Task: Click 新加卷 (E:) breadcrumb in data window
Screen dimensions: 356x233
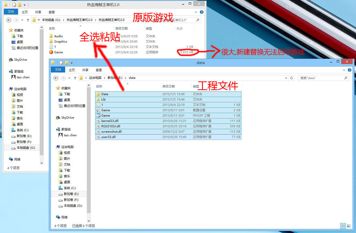Action: point(115,78)
